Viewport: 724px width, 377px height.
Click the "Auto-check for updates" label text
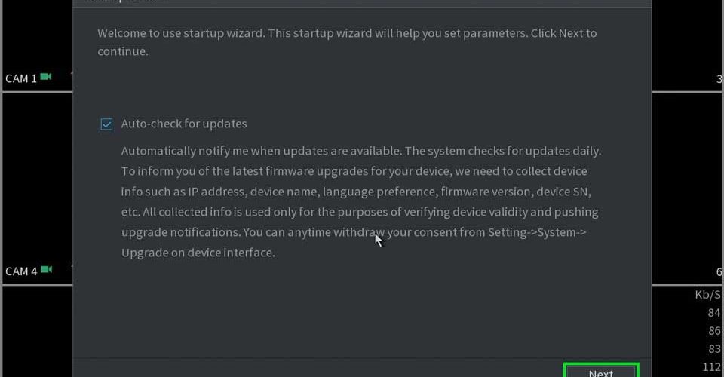tap(184, 124)
